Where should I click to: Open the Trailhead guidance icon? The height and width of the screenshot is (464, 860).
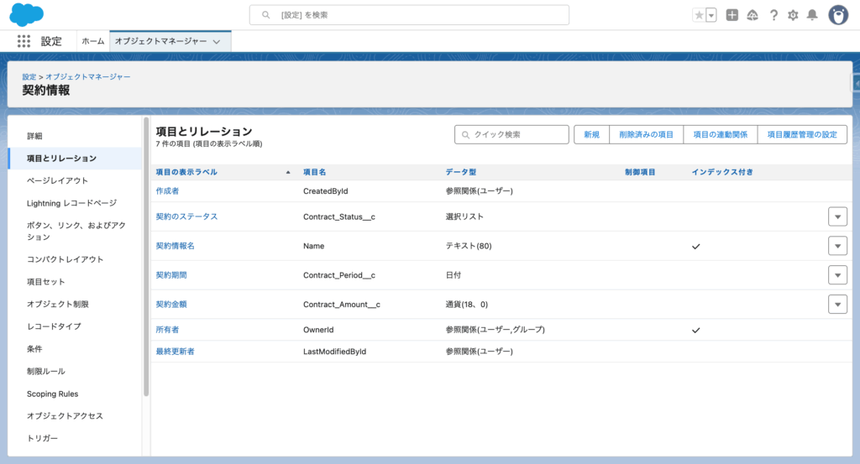(752, 15)
